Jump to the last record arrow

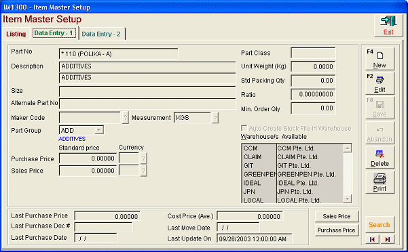coord(388,239)
